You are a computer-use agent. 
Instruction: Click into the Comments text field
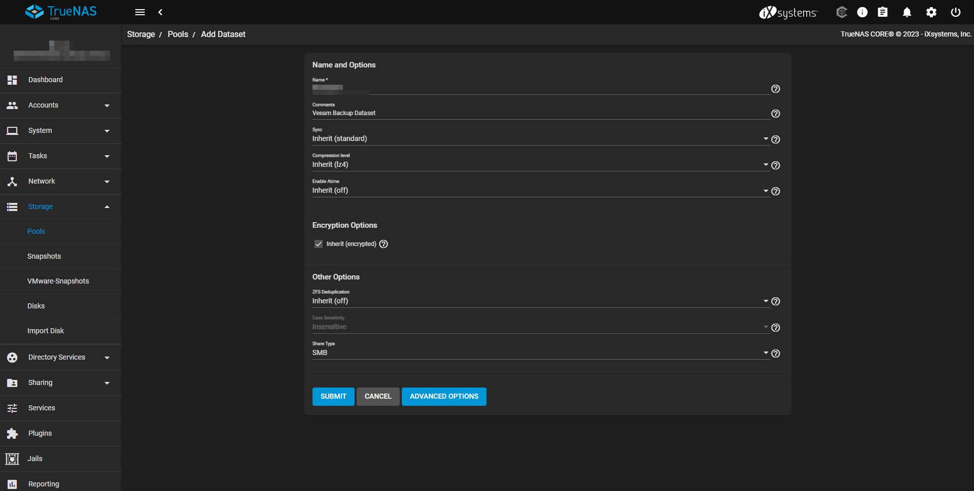coord(540,113)
